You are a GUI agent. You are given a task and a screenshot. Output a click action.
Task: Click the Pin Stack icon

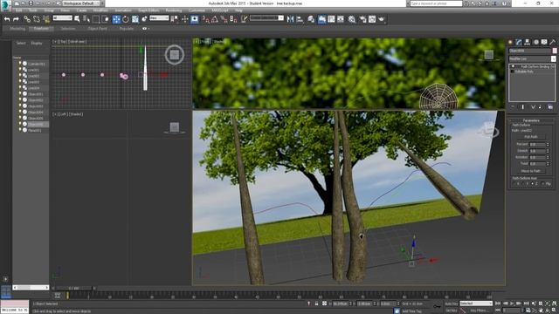coord(513,106)
